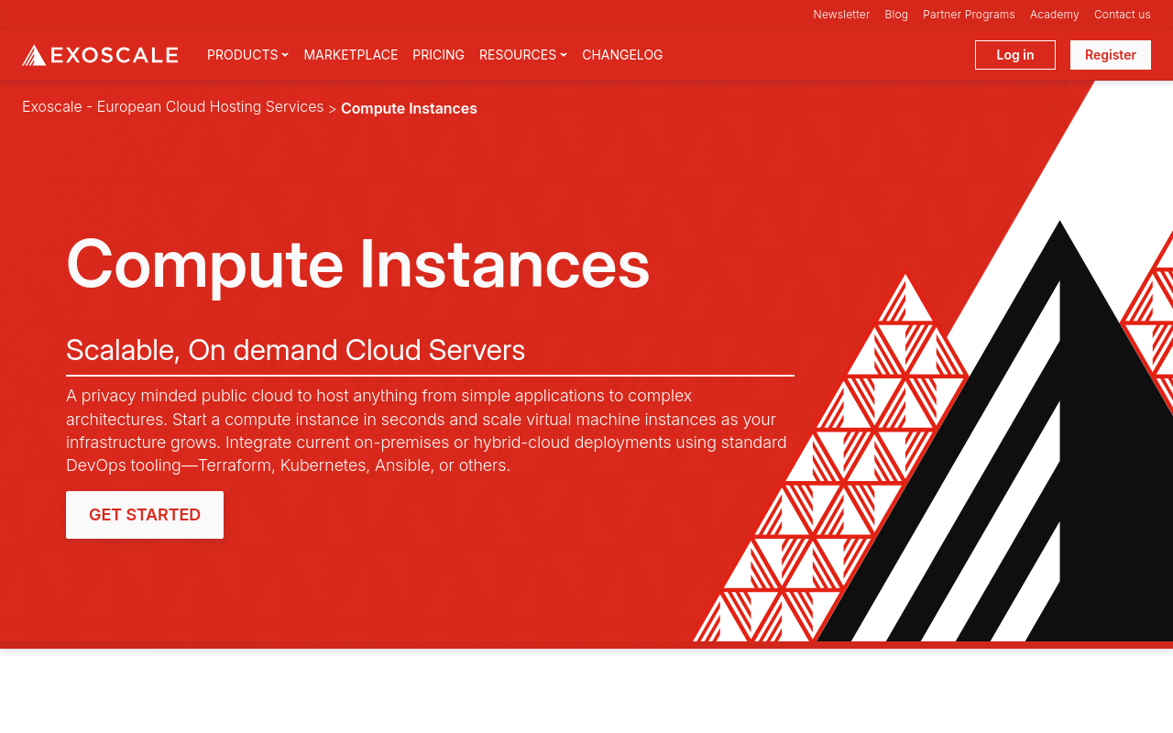Visit the Blog link
This screenshot has width=1173, height=733.
coord(896,15)
